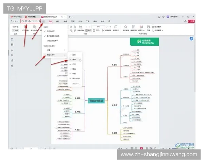
Task: Open the attachments paperclip panel in sidebar
Action: [12, 55]
